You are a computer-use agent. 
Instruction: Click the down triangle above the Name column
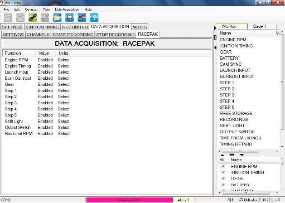(241, 155)
